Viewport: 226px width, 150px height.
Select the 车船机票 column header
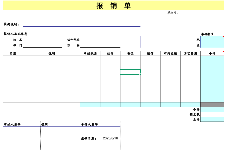(x=90, y=54)
